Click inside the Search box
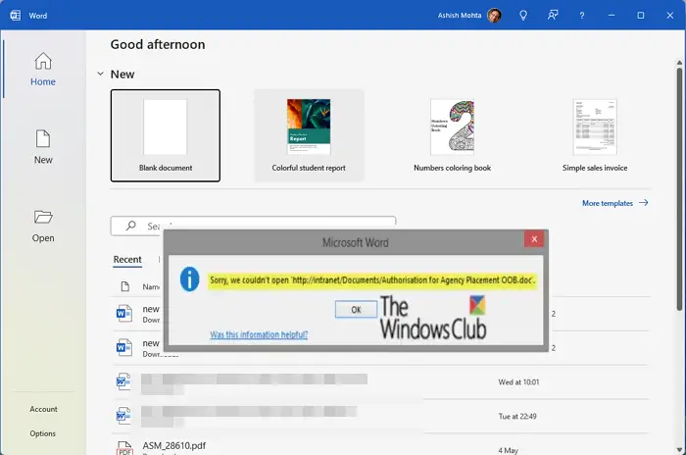This screenshot has height=455, width=686. point(253,226)
